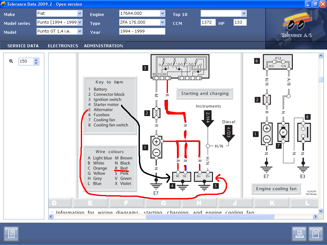The width and height of the screenshot is (327, 245).
Task: Click the Instruments label in the diagram
Action: point(208,106)
